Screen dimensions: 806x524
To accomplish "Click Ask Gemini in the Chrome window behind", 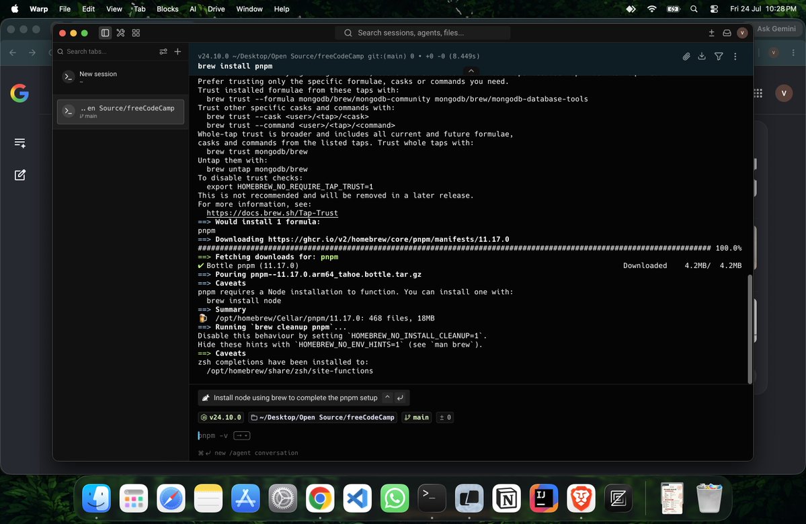I will (776, 29).
